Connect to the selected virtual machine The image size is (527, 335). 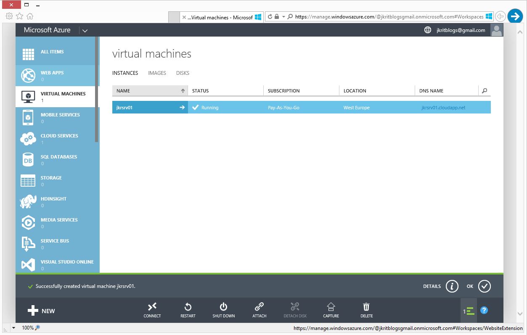152,310
